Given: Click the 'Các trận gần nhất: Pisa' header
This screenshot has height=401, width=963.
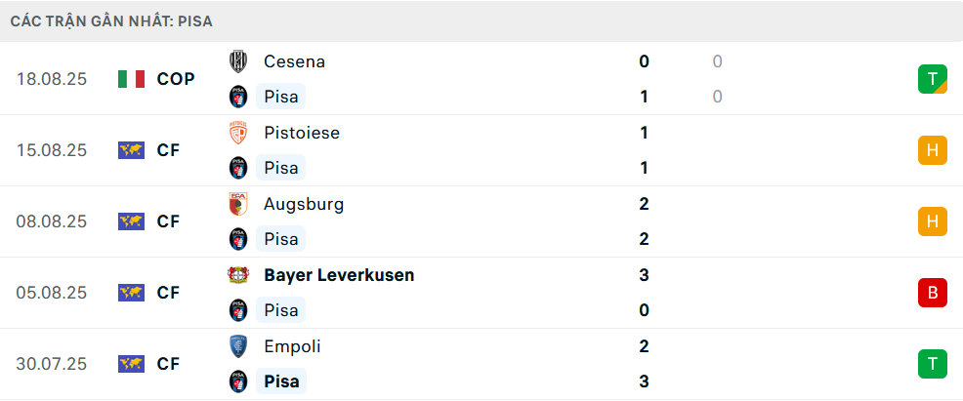Looking at the screenshot, I should coord(112,20).
